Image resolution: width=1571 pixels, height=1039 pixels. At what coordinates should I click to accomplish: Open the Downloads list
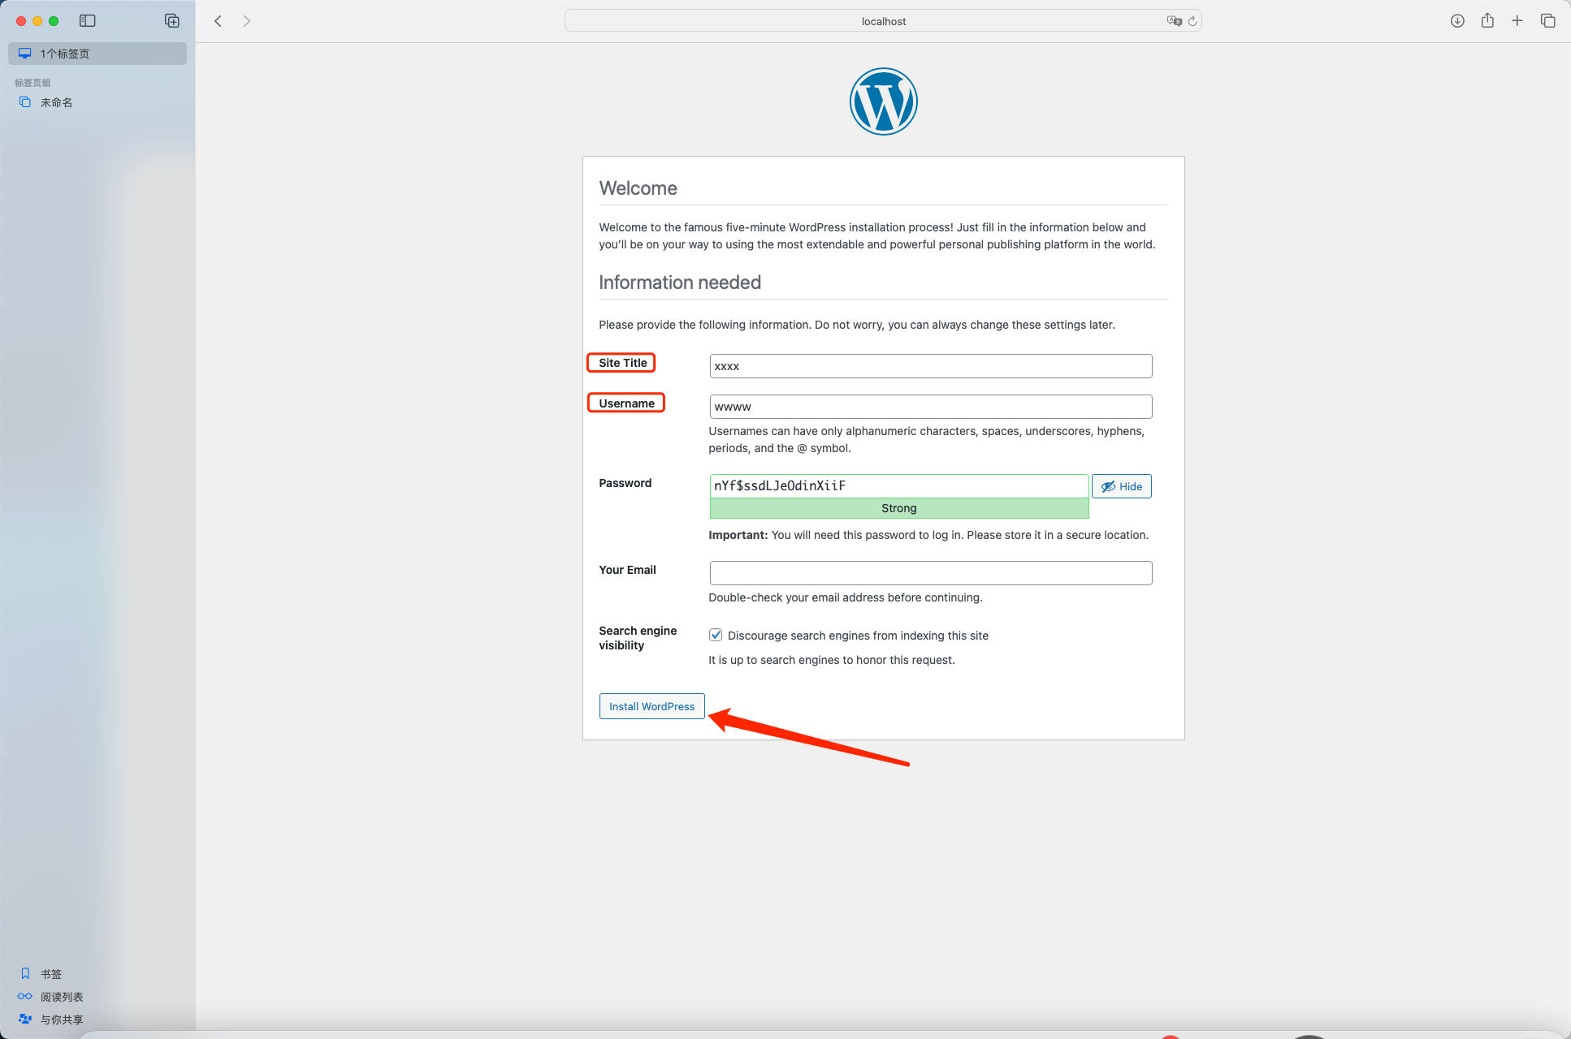[1457, 20]
